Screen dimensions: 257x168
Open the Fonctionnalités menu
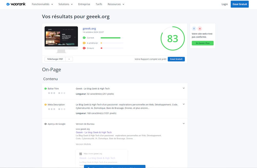pyautogui.click(x=42, y=4)
